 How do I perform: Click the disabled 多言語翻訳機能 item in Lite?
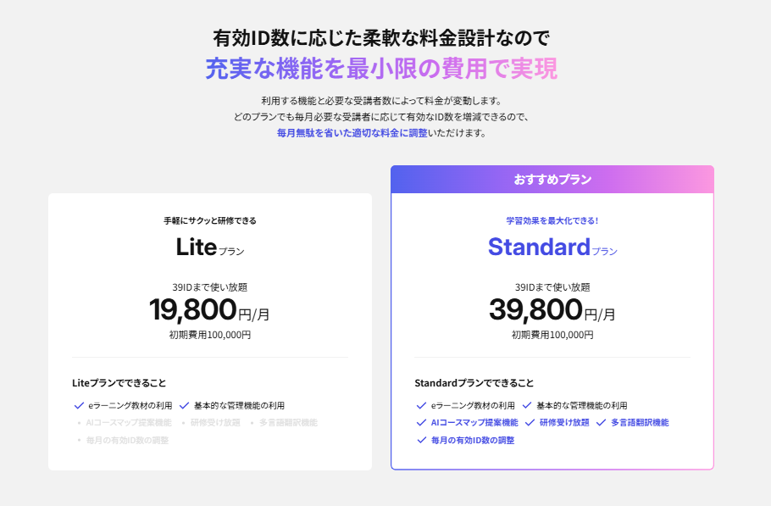288,422
